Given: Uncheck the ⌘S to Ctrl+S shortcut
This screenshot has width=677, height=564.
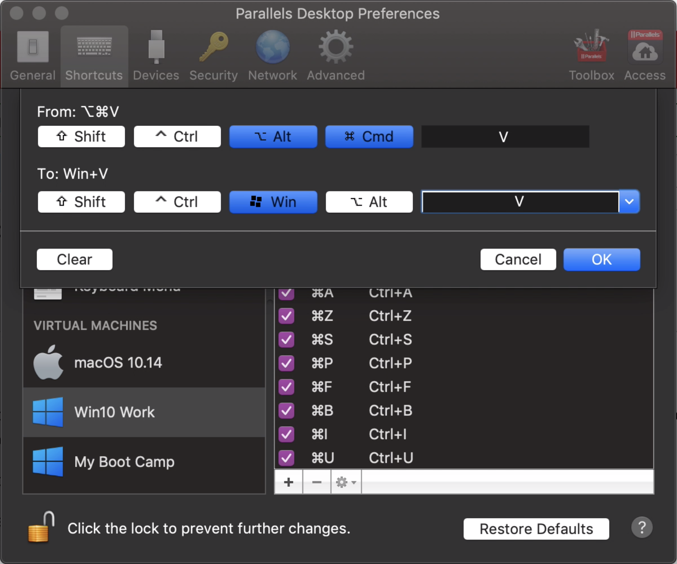Looking at the screenshot, I should tap(286, 339).
